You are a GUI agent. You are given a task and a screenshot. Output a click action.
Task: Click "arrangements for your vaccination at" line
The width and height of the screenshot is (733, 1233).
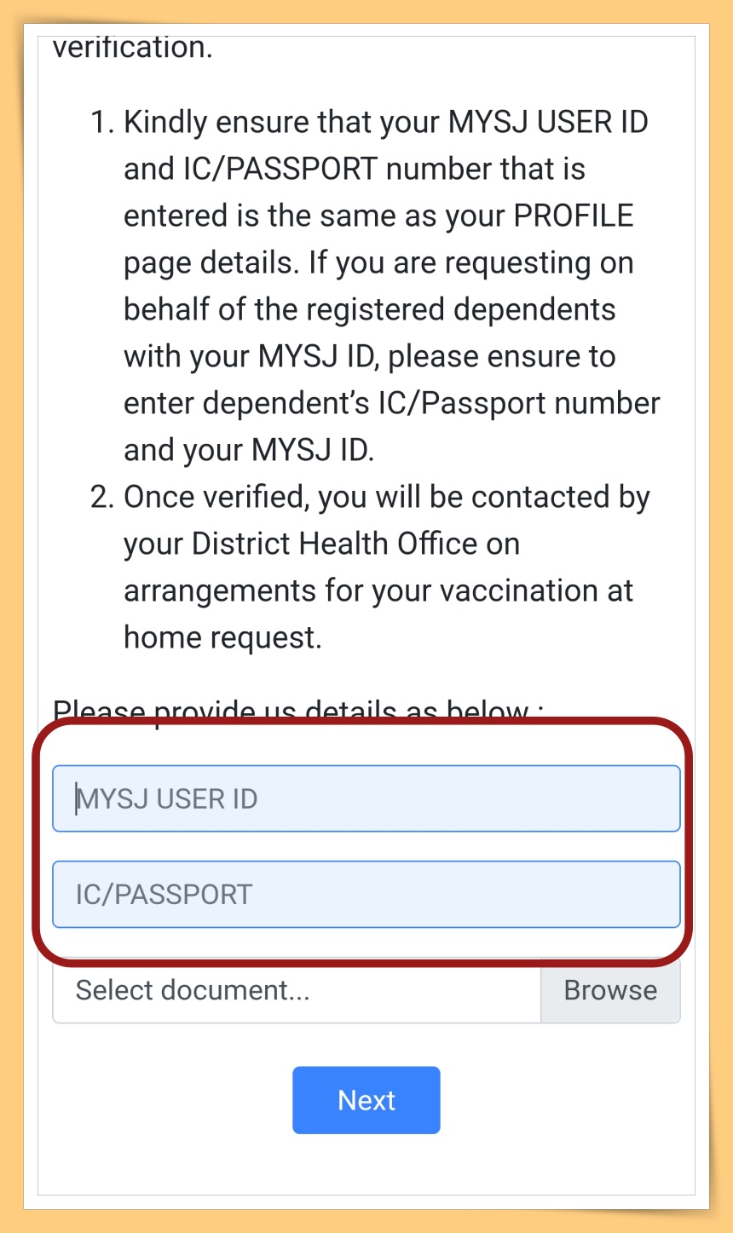point(378,591)
